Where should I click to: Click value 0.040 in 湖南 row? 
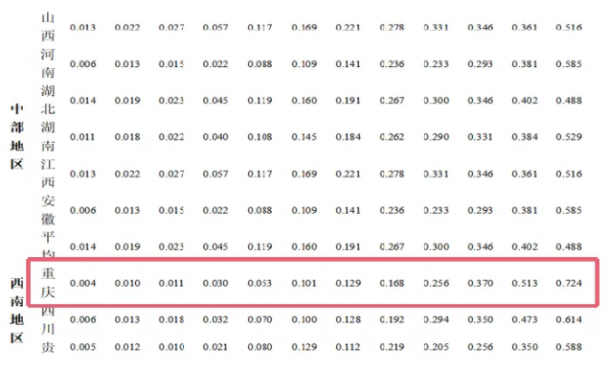click(215, 137)
